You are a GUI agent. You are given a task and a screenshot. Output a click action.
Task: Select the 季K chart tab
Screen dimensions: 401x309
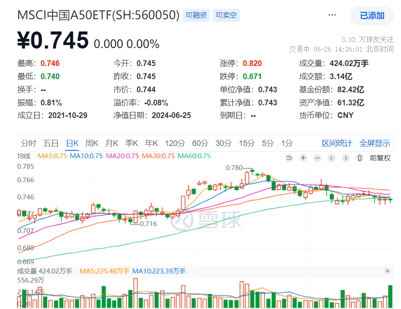pos(131,143)
